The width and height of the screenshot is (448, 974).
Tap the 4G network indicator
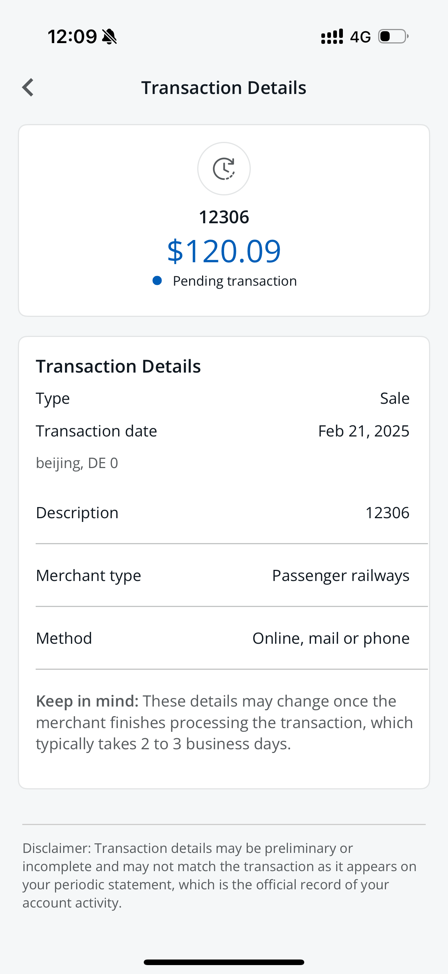(x=360, y=37)
